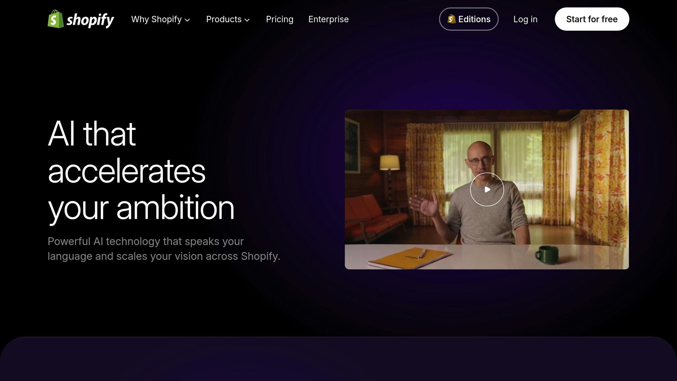Image resolution: width=677 pixels, height=381 pixels.
Task: Click the green mug in the video preview
Action: pyautogui.click(x=547, y=254)
